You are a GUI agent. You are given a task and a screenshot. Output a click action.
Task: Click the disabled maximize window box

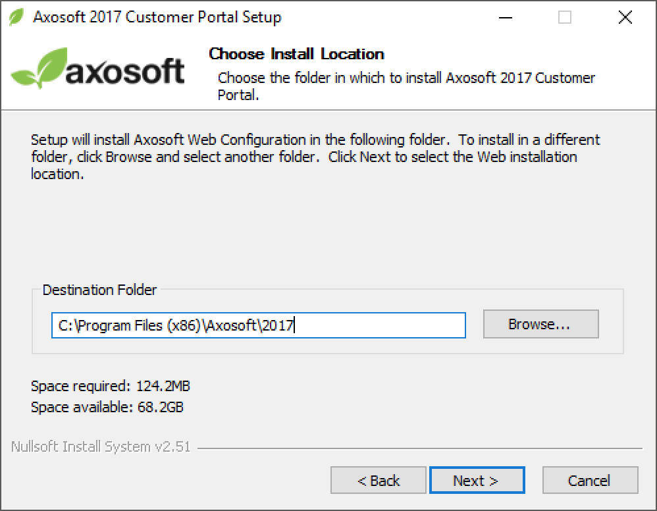click(x=564, y=18)
